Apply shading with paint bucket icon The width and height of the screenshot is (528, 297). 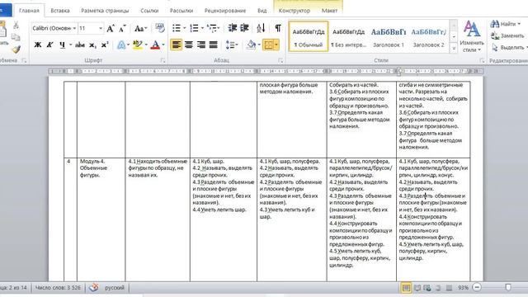[251, 45]
